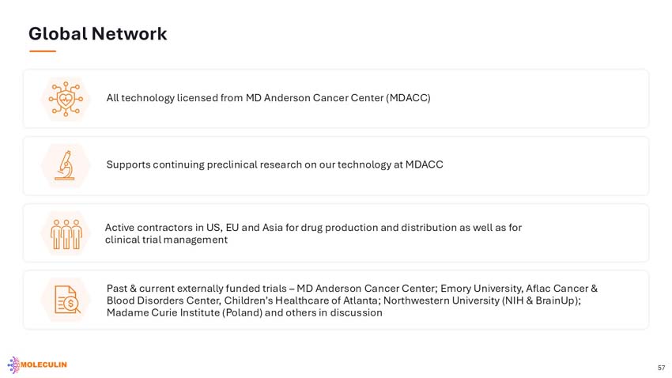This screenshot has height=378, width=672.
Task: Click the externally funded trials paragraph first line
Action: (x=352, y=289)
